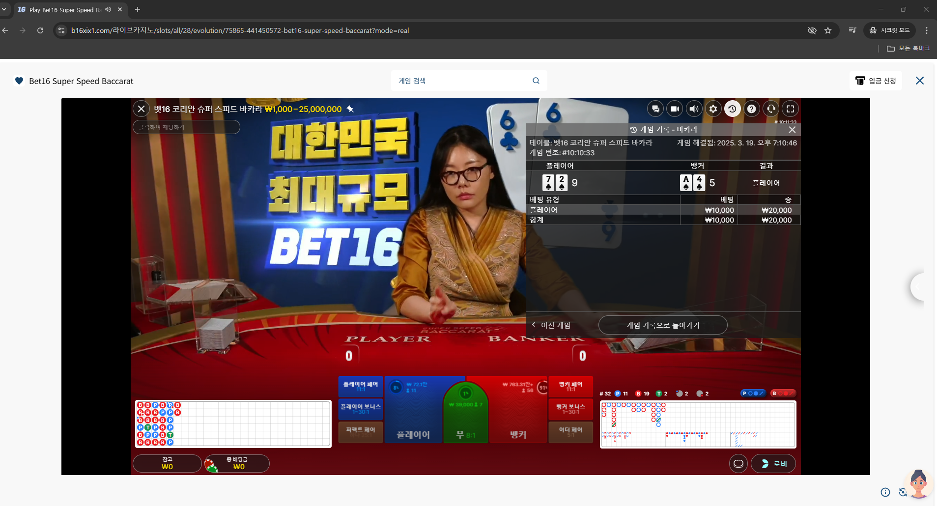937x506 pixels.
Task: Open 입금 신청 deposit request
Action: [876, 81]
